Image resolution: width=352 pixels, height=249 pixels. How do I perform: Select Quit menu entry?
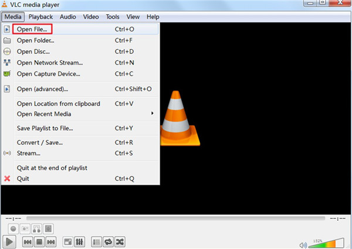(80, 179)
